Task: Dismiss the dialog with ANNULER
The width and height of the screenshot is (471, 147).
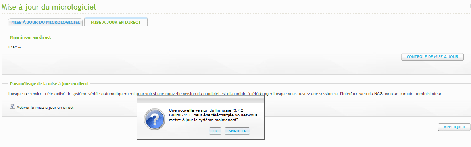Action: pyautogui.click(x=237, y=131)
